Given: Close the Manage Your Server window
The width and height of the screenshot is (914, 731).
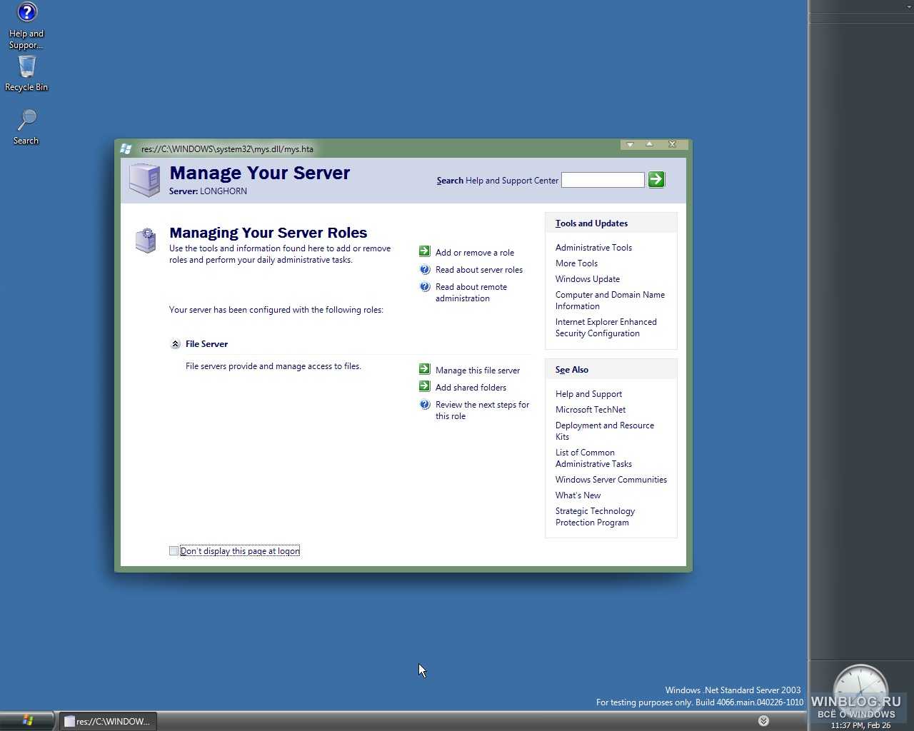Looking at the screenshot, I should point(672,144).
